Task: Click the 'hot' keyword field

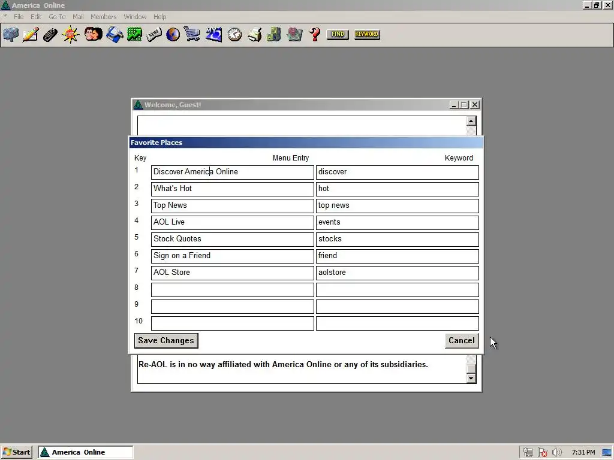Action: tap(398, 189)
